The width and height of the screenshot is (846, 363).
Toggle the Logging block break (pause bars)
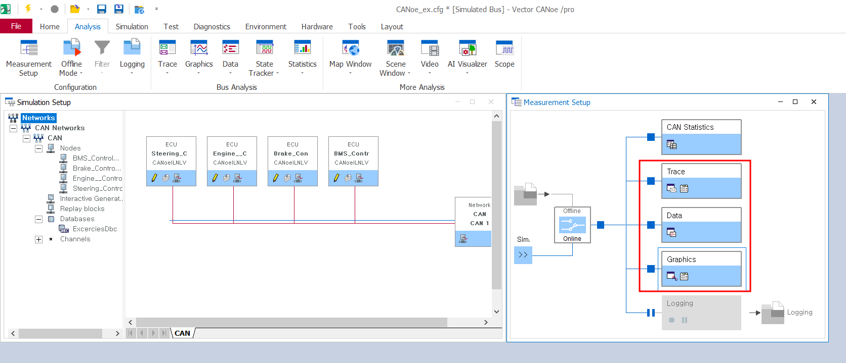pos(651,313)
